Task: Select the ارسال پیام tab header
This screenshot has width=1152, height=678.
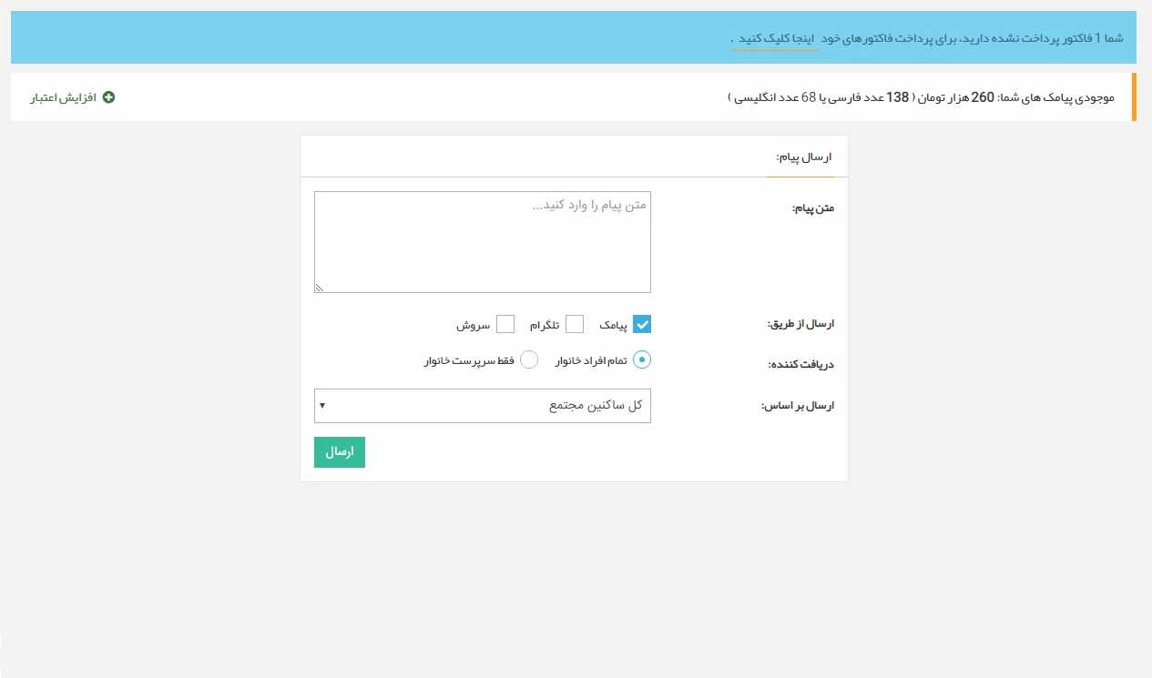Action: pos(805,157)
